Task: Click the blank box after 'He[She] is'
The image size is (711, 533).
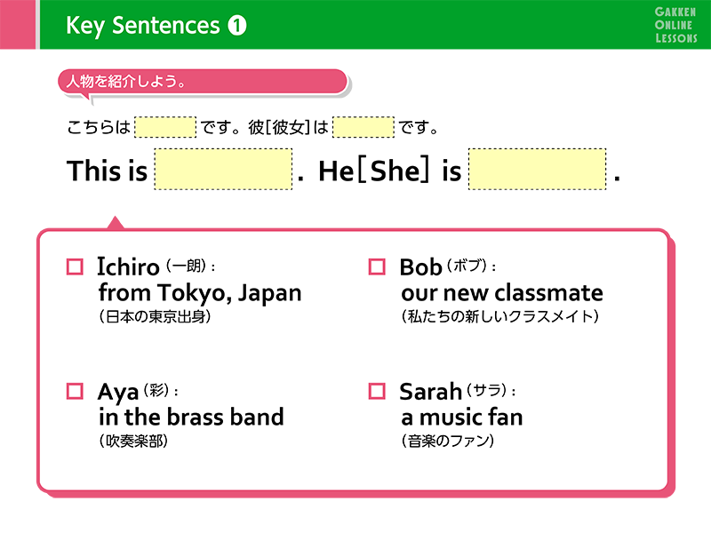Action: pos(538,169)
